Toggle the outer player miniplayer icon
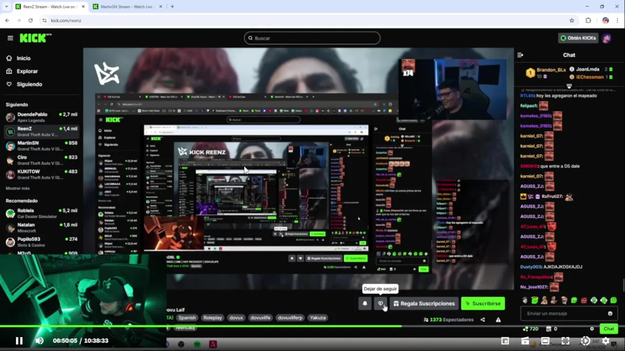625x351 pixels. [x=505, y=341]
